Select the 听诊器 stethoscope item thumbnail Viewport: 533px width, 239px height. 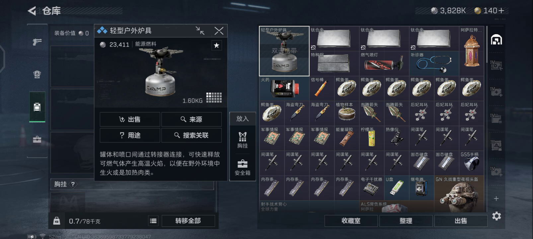(x=434, y=63)
